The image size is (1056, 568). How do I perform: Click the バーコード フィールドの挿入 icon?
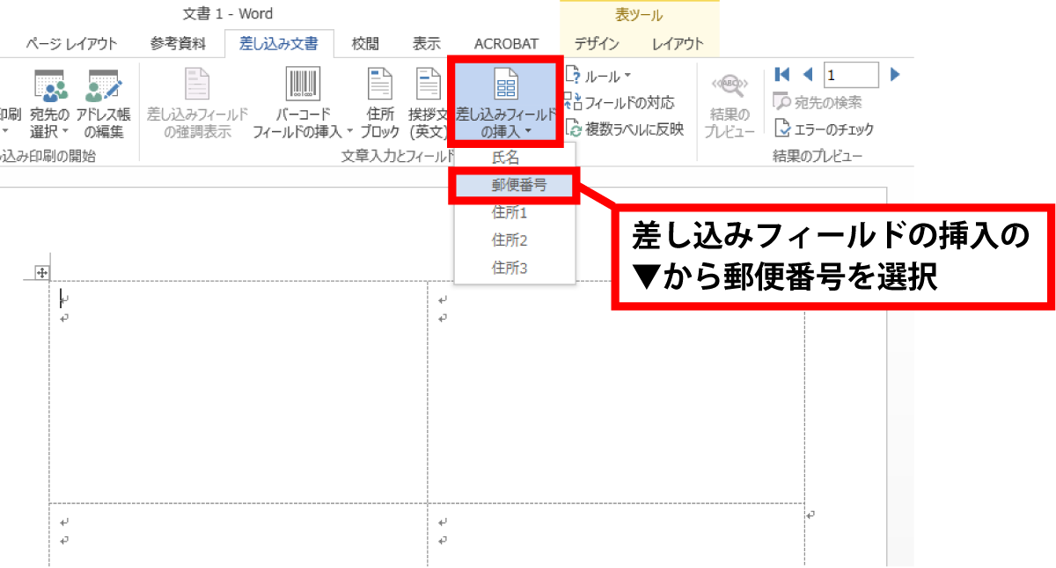(303, 85)
